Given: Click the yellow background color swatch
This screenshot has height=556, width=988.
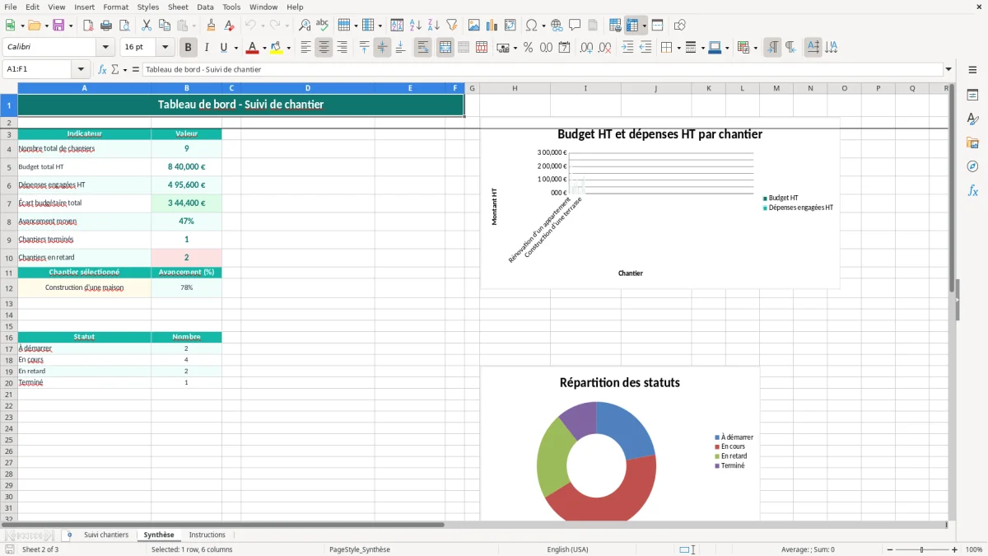Looking at the screenshot, I should pos(277,48).
